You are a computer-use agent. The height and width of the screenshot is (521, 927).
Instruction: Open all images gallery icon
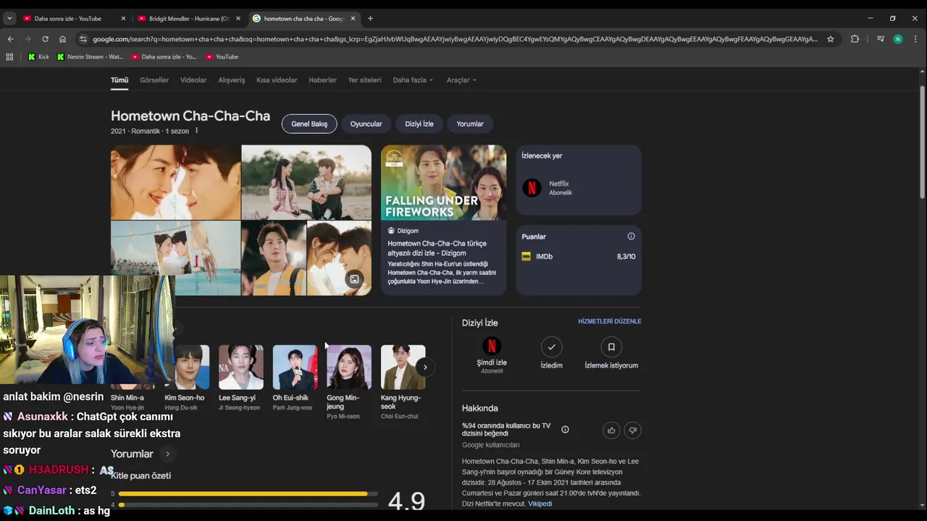coord(354,279)
